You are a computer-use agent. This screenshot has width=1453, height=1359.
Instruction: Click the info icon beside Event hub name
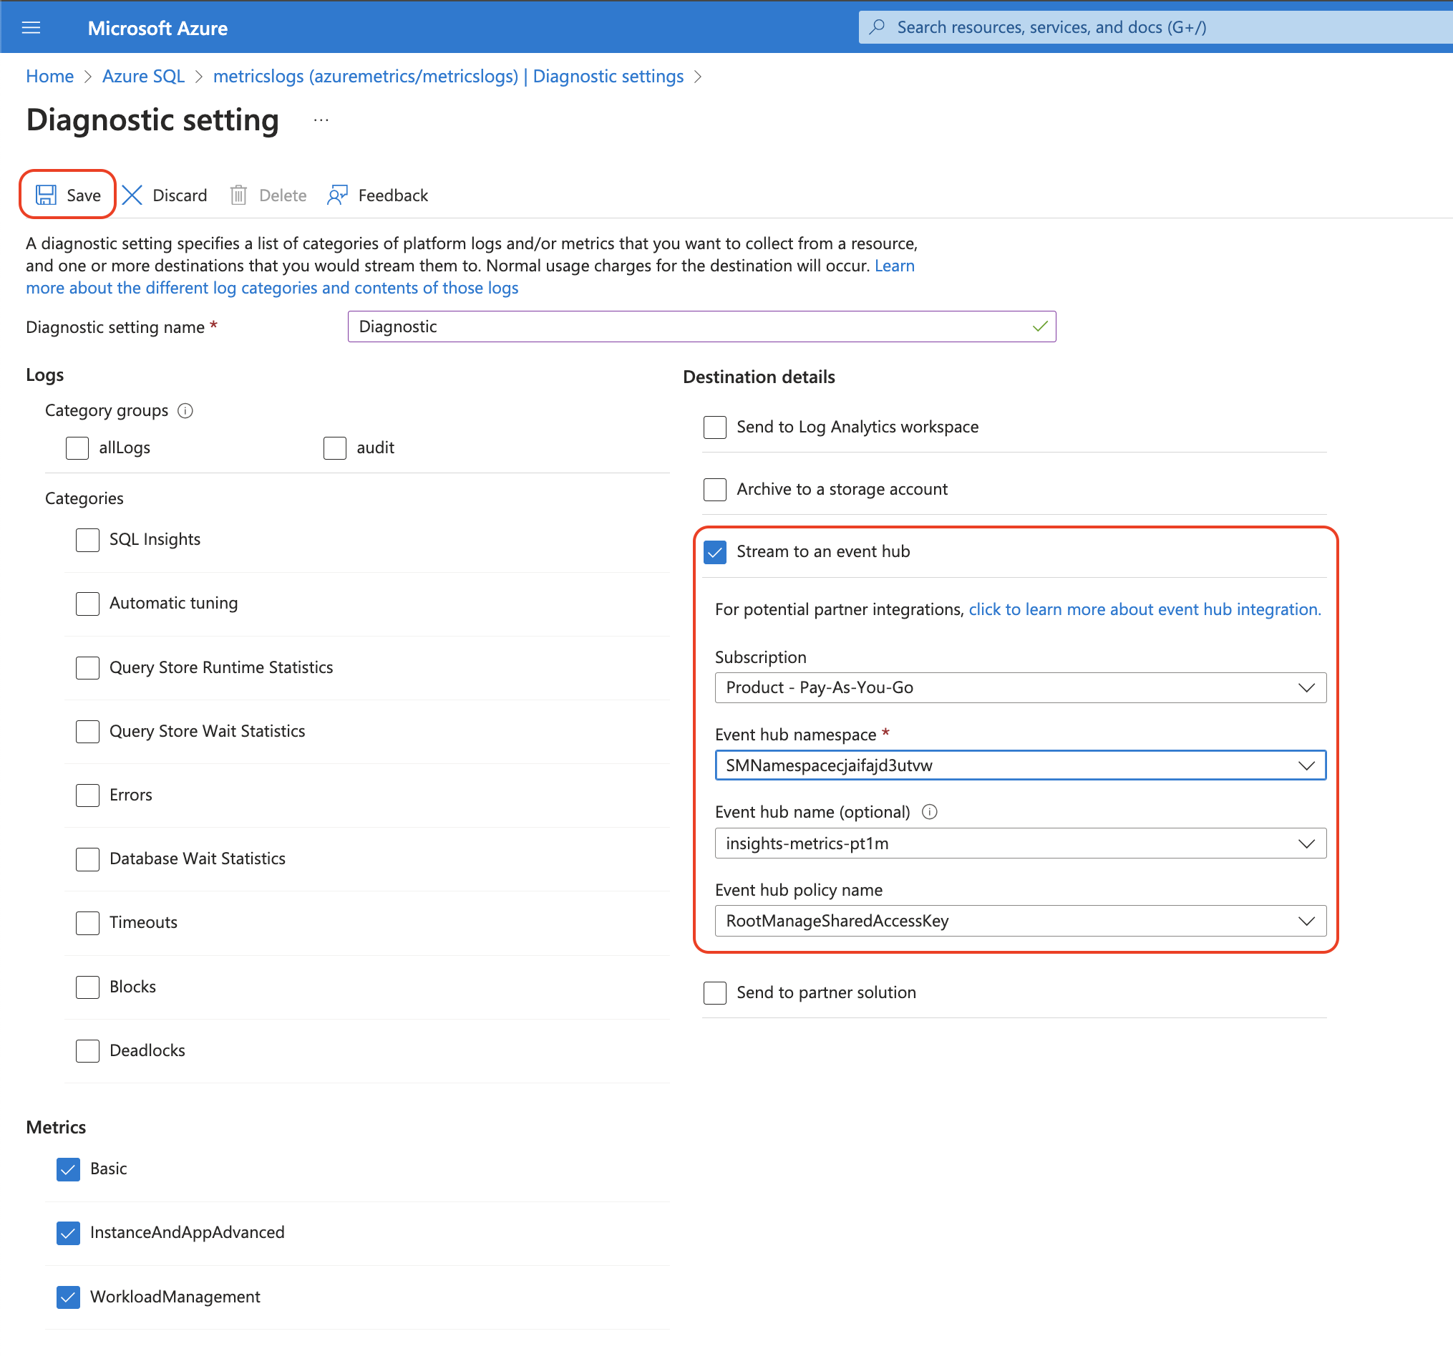[x=929, y=811]
